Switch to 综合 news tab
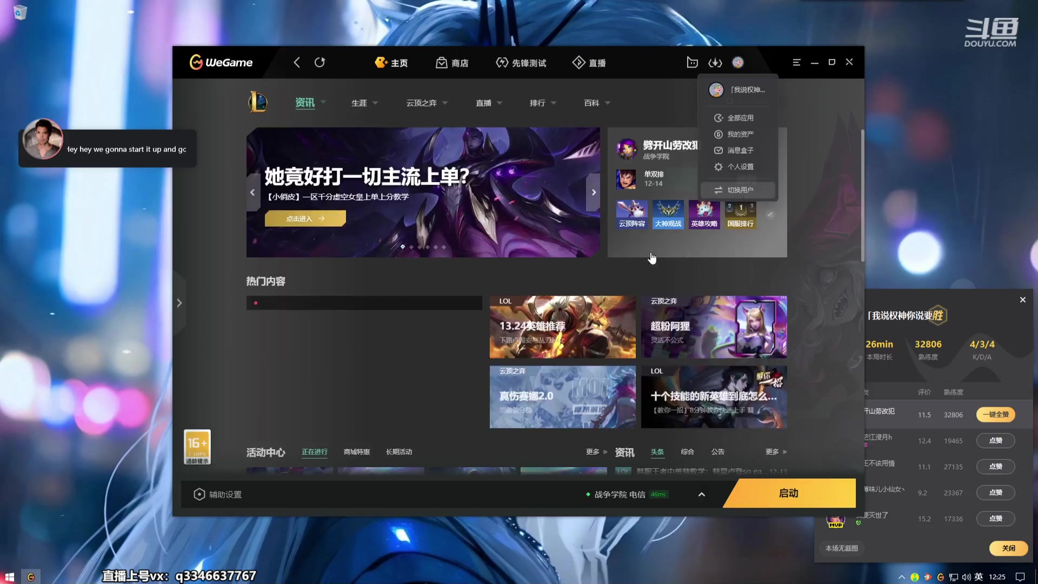 688,452
